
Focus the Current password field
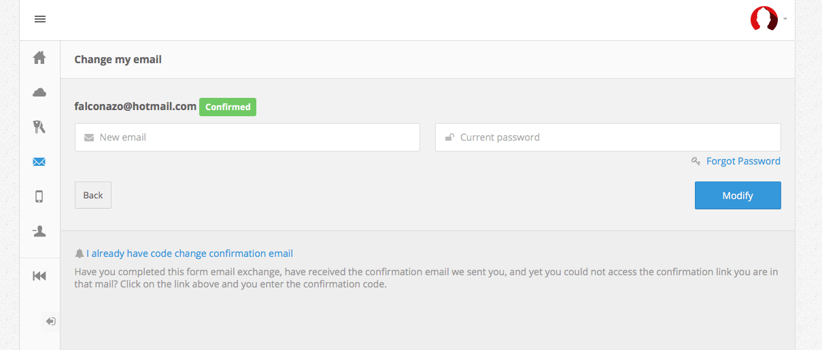coord(608,137)
